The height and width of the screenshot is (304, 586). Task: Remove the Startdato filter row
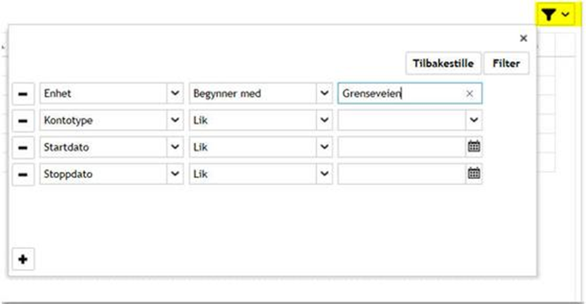[23, 147]
